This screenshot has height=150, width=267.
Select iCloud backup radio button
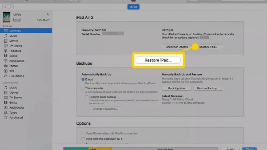coord(83,79)
